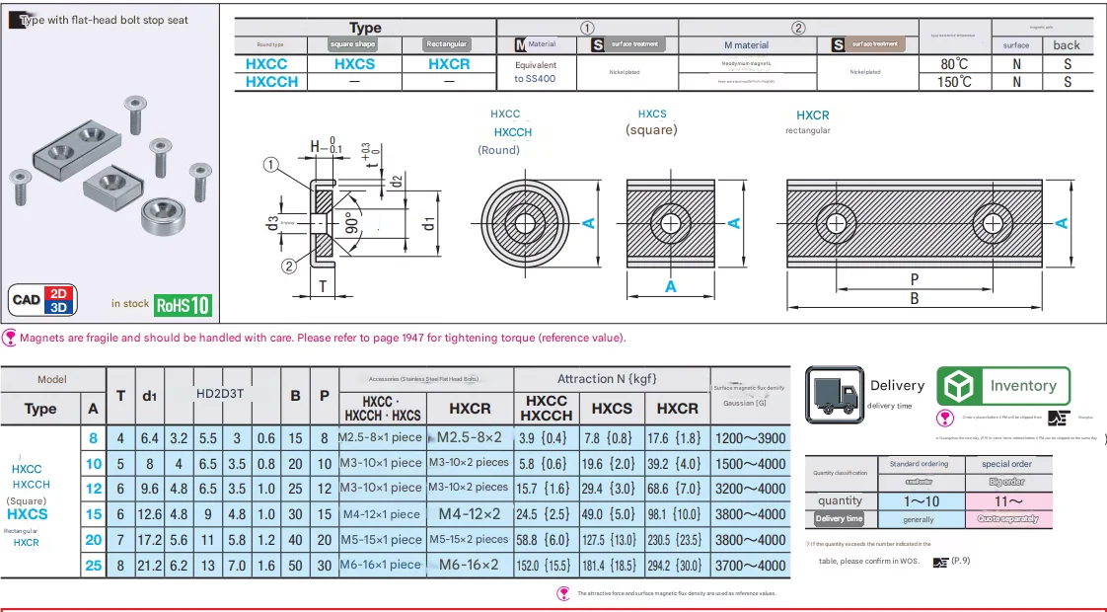Click the pink 'Quote separately' cell

(x=1006, y=518)
